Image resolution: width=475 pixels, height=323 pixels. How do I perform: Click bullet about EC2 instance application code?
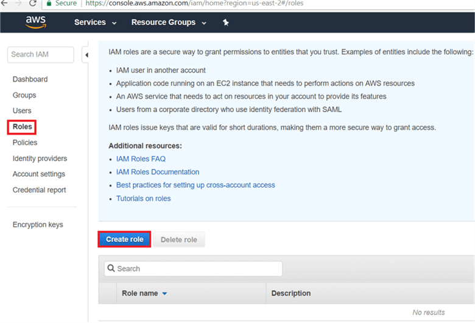[x=266, y=83]
